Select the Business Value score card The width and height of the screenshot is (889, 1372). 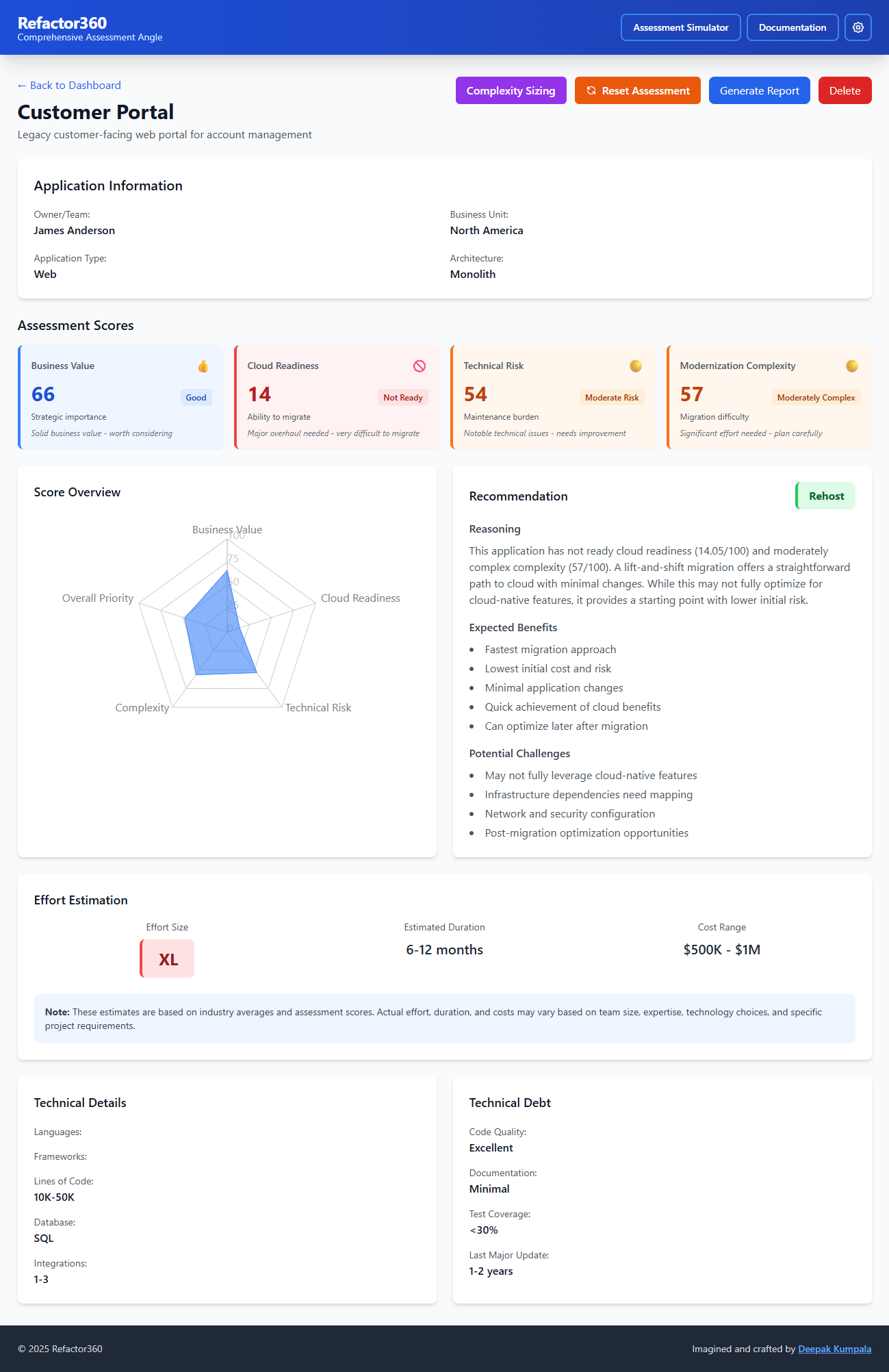(x=120, y=397)
